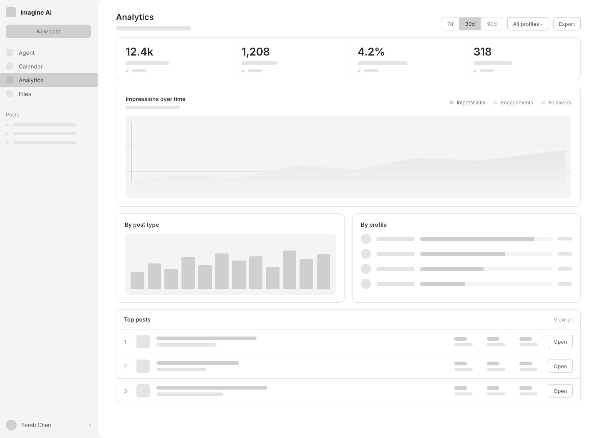Open the Agent page
The width and height of the screenshot is (597, 438).
(x=49, y=53)
